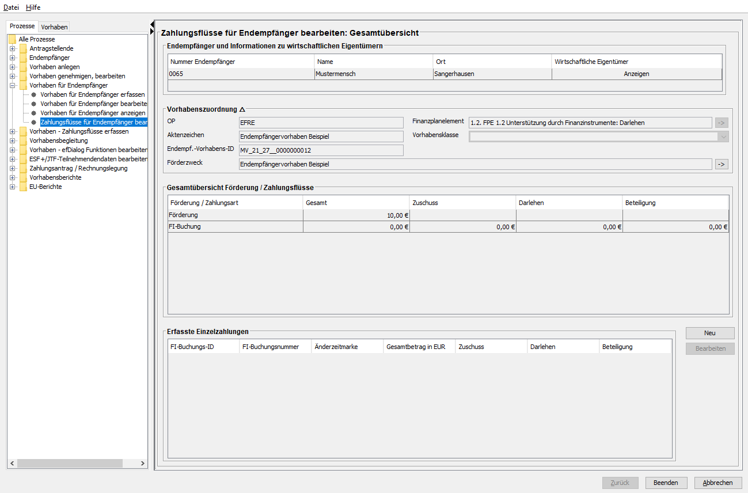This screenshot has height=493, width=748.
Task: Collapse the Vorhaben für Endempfänger node
Action: click(13, 85)
